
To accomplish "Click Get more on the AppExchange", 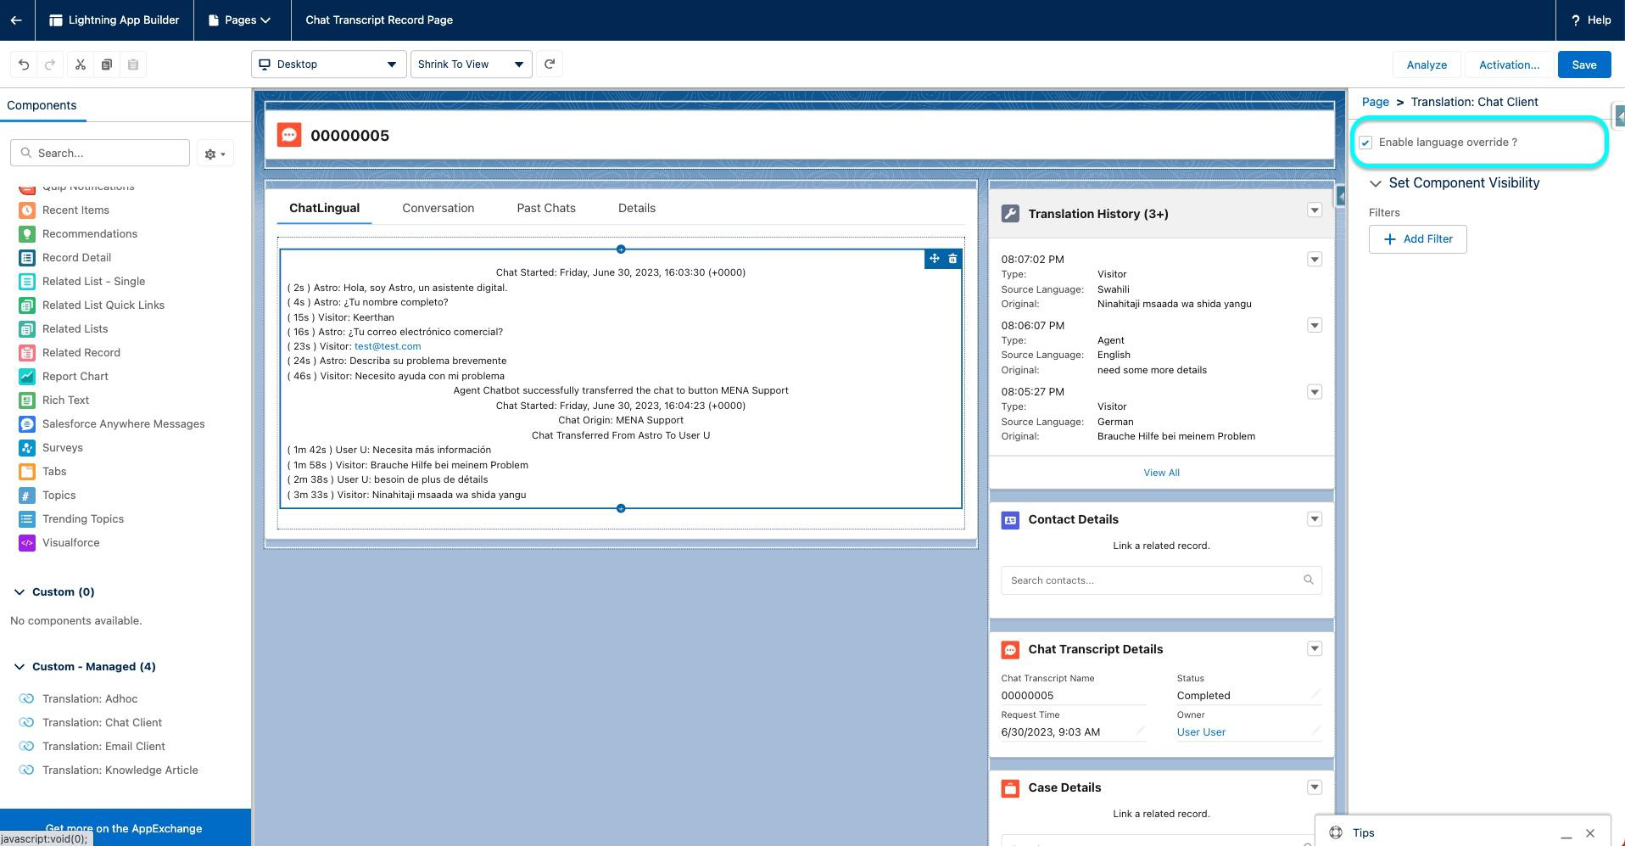I will coord(124,828).
